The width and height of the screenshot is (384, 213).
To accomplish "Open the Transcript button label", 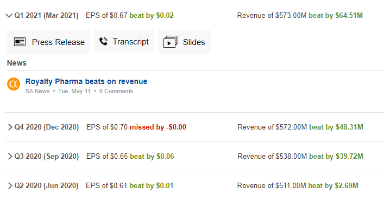I will 130,42.
